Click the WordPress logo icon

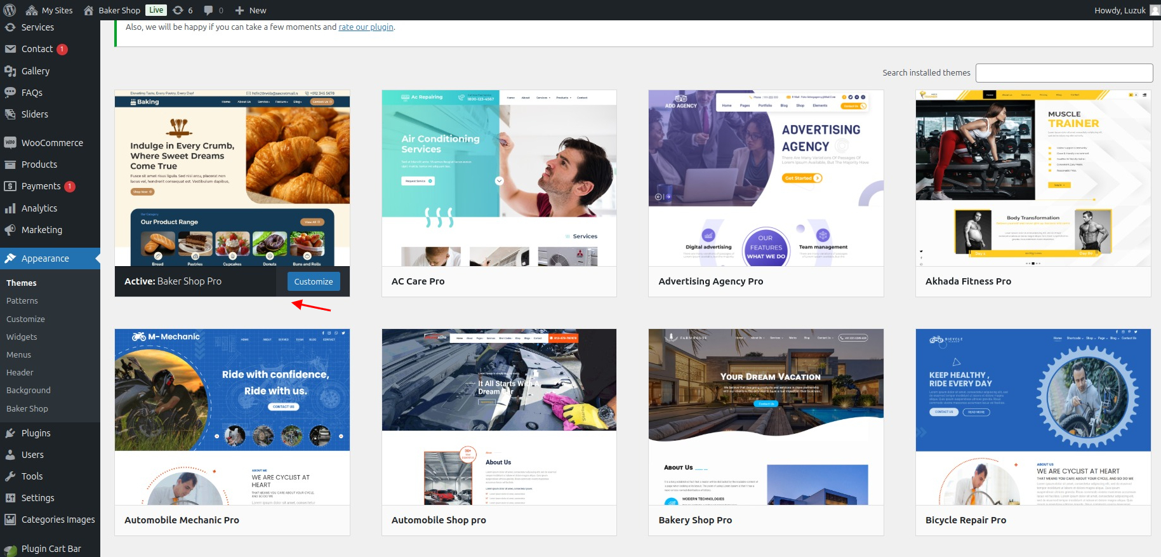pyautogui.click(x=10, y=10)
